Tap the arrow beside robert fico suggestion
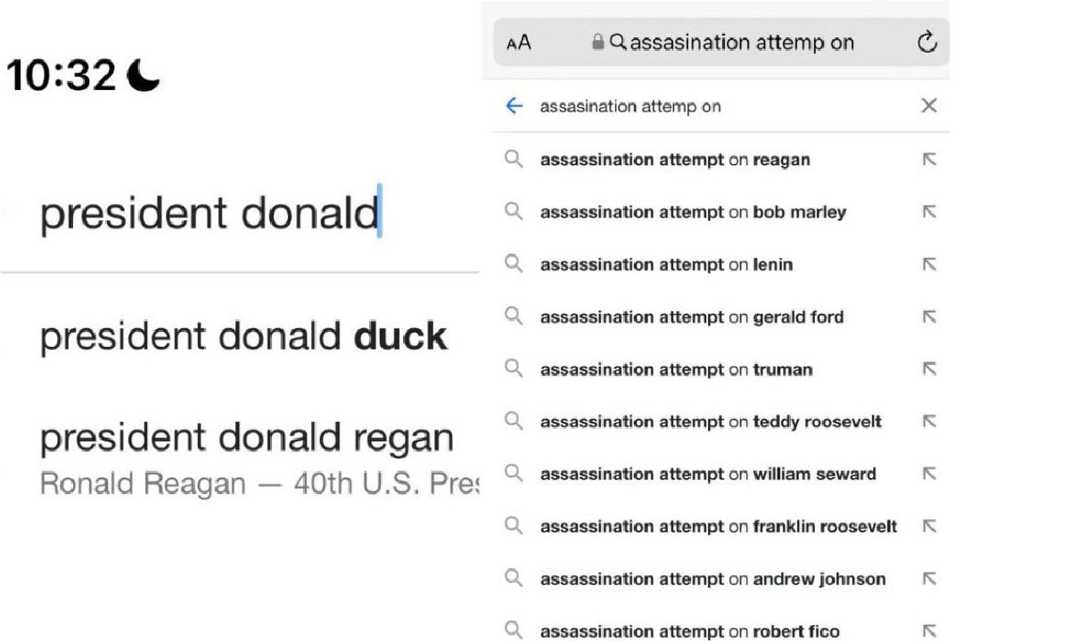Screen dimensions: 1070x644 point(928,632)
